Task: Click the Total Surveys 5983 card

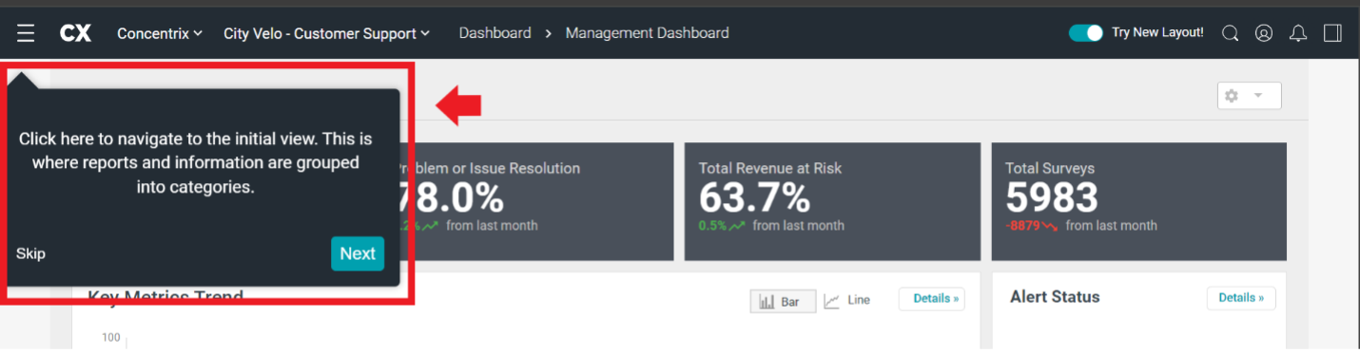Action: (x=1138, y=202)
